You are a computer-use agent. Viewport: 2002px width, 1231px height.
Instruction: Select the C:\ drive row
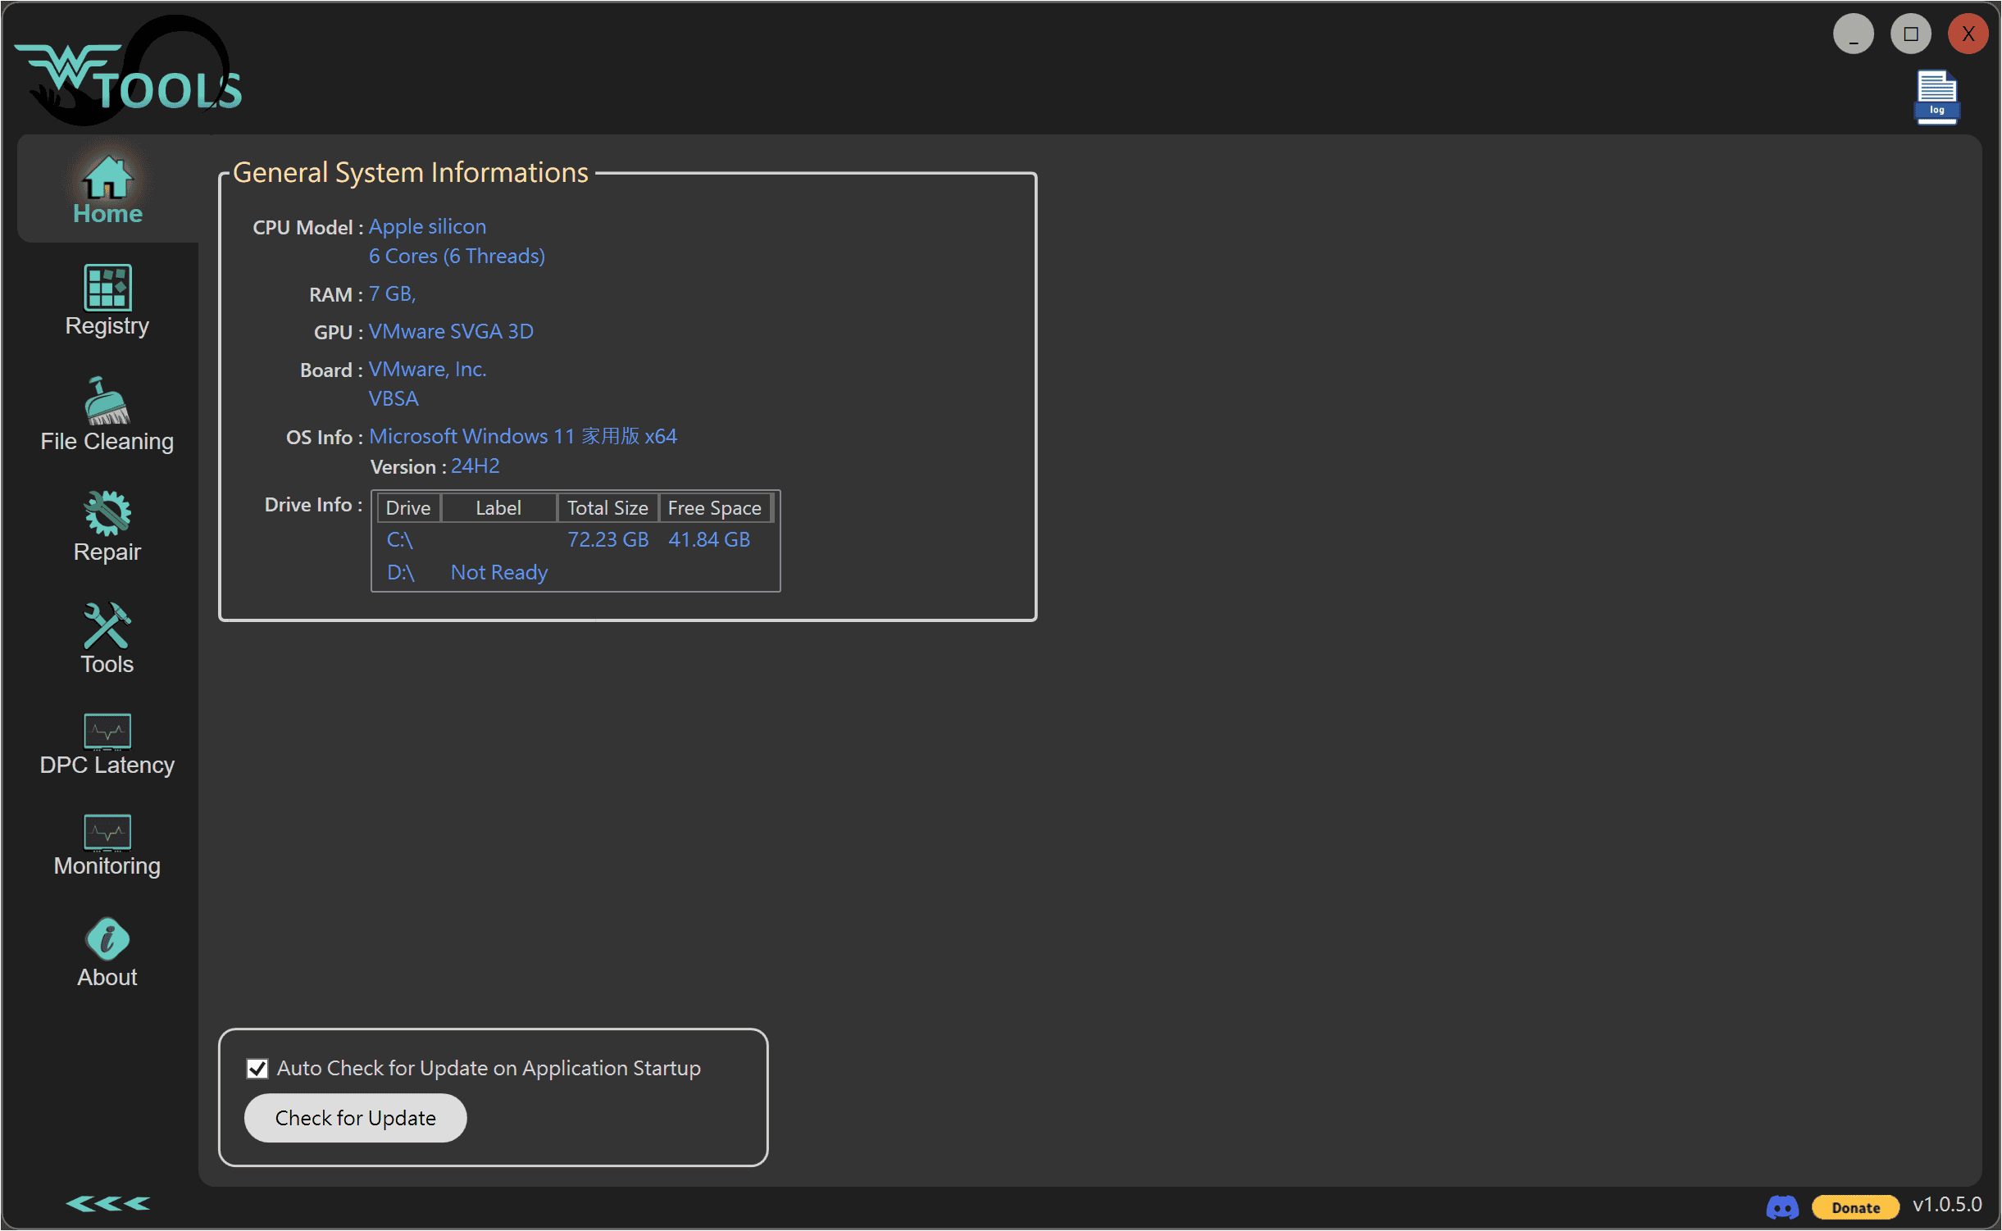[400, 540]
